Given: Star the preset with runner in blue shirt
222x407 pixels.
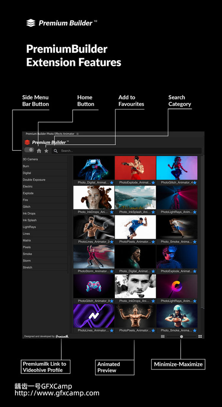Looking at the screenshot, I should click(153, 242).
